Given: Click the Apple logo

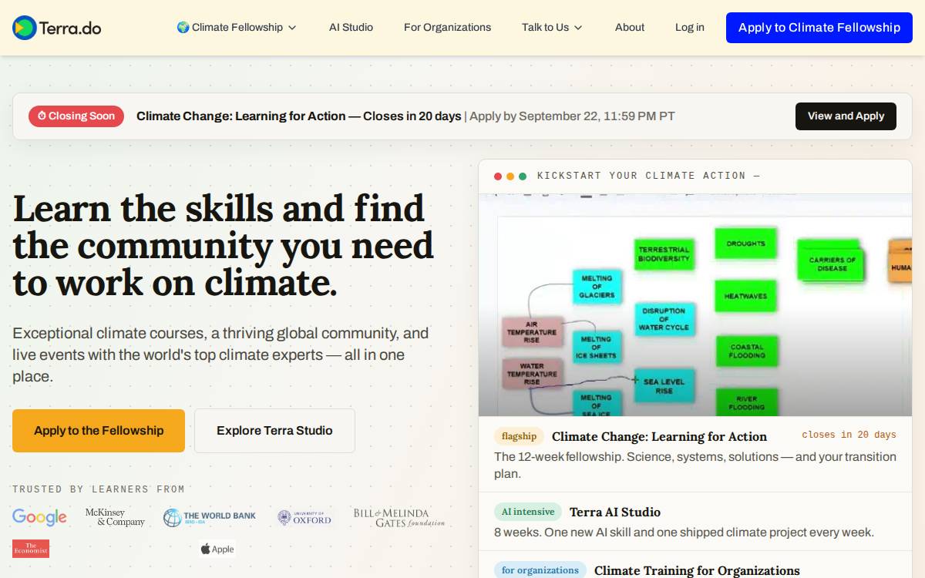Looking at the screenshot, I should tap(217, 549).
